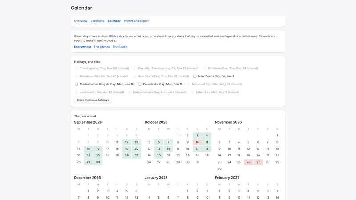Filter calendar by The Studio
This screenshot has width=356, height=200.
tap(120, 47)
